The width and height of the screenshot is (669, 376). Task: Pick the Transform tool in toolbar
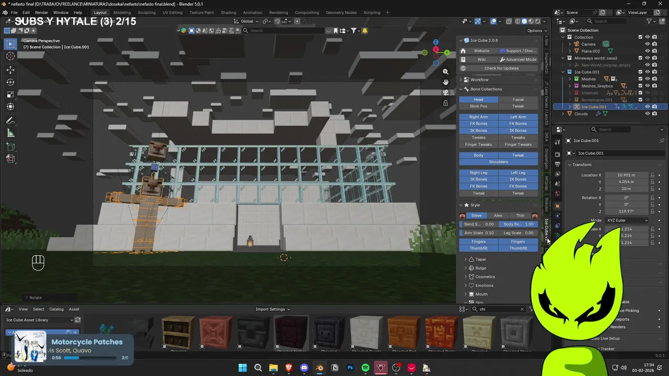[x=10, y=107]
